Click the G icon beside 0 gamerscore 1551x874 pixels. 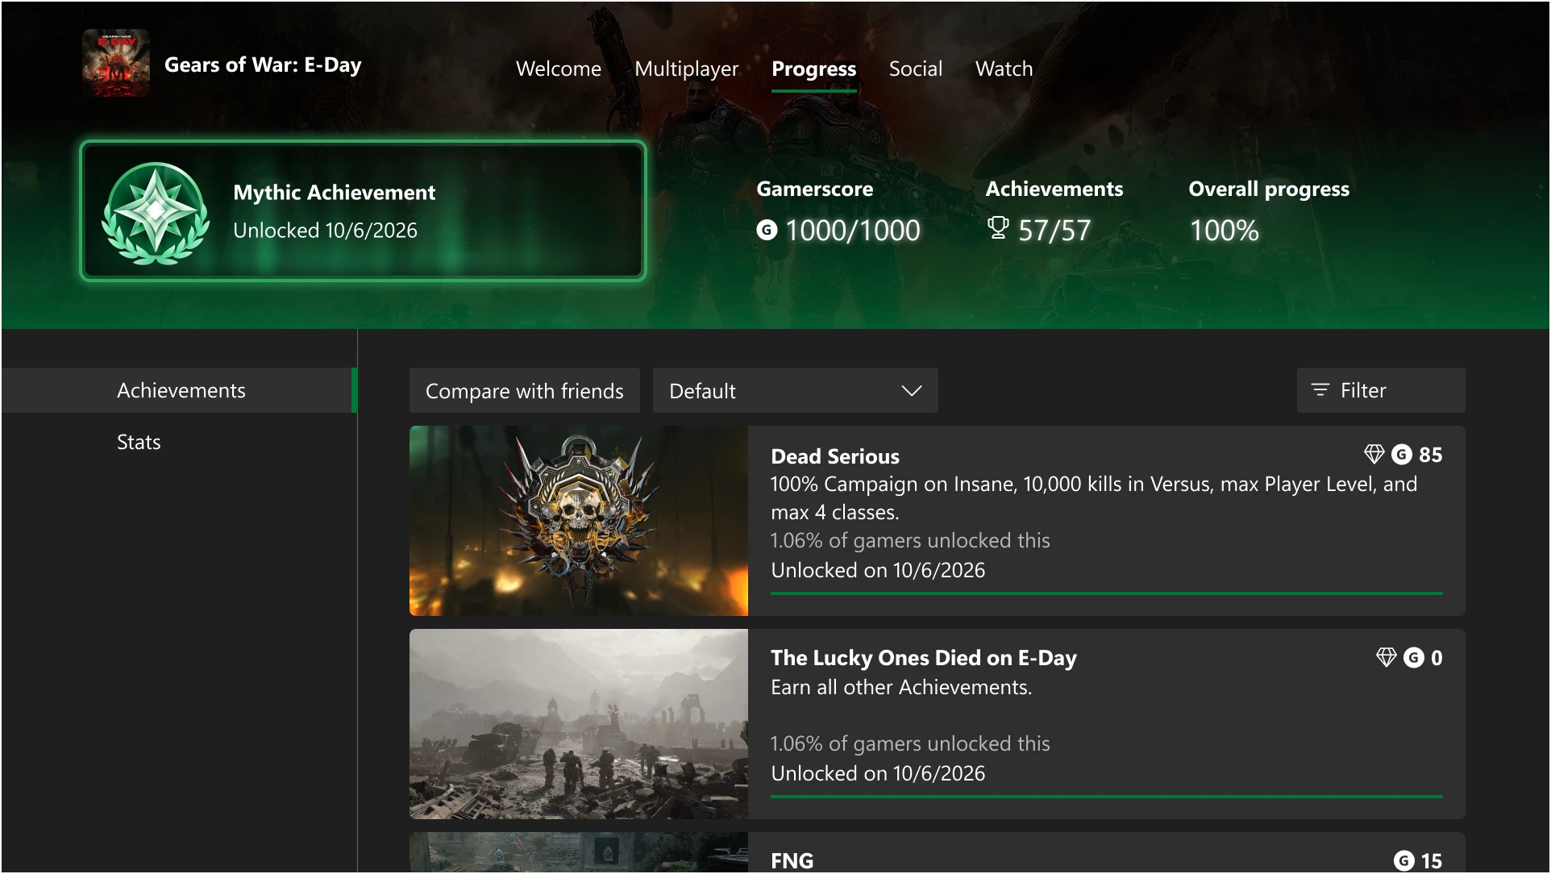click(1414, 658)
